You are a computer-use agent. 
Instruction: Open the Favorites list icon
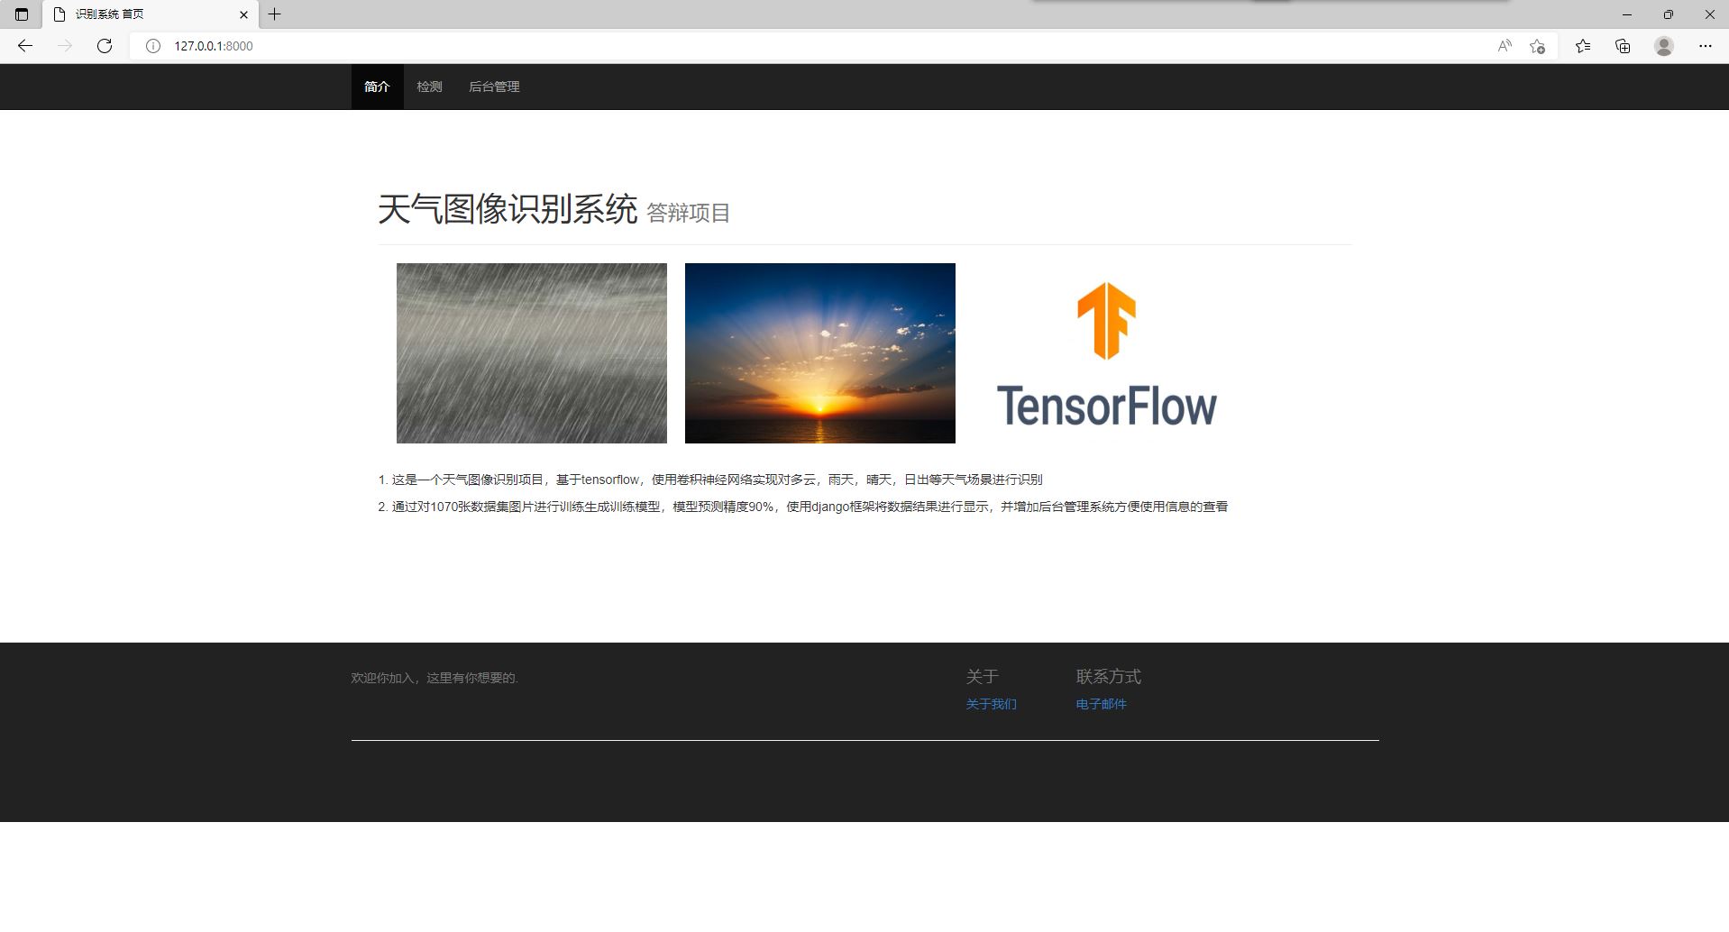(1583, 46)
